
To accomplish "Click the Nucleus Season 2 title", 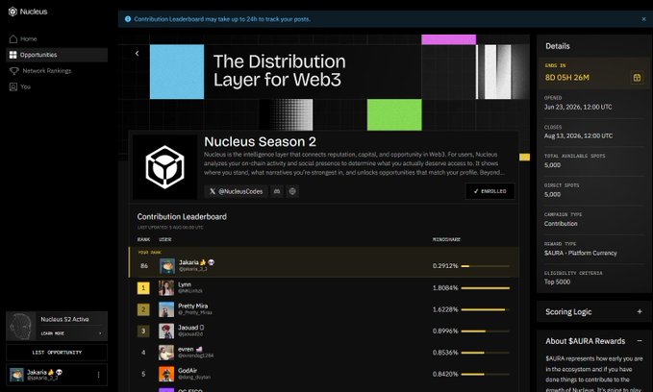I will click(x=260, y=142).
